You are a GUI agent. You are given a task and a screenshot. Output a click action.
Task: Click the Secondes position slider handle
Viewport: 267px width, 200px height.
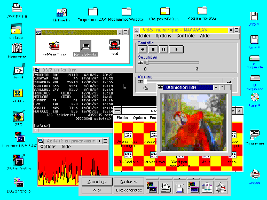[147, 62]
